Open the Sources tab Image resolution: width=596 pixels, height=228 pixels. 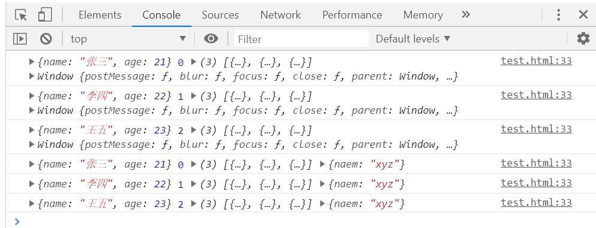click(x=220, y=15)
